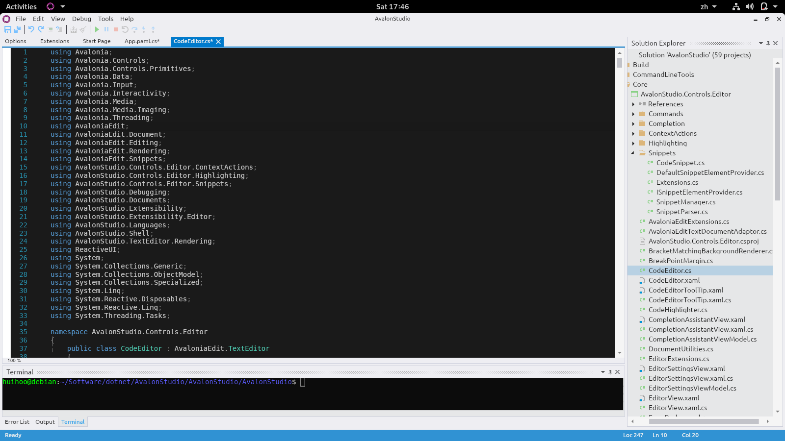This screenshot has width=785, height=441.
Task: Click the Clean project broom icon
Action: click(83, 29)
